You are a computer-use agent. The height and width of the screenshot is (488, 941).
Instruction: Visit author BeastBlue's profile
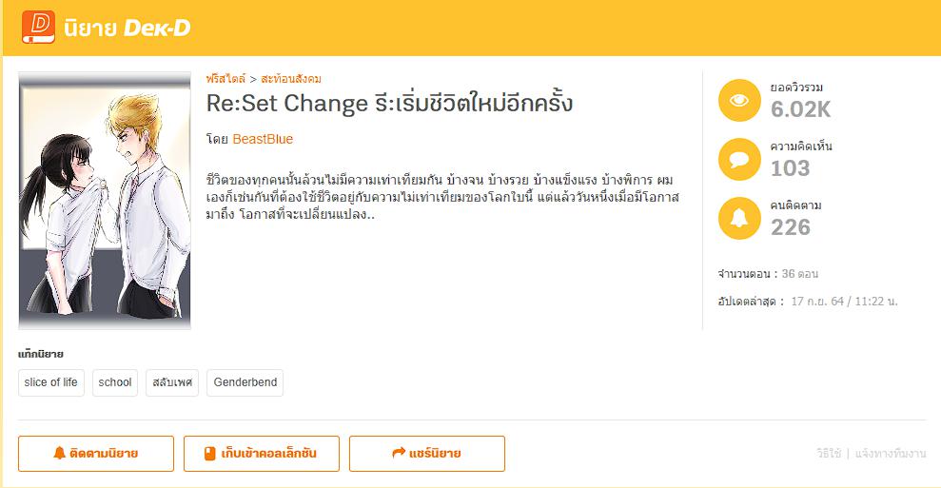point(263,139)
